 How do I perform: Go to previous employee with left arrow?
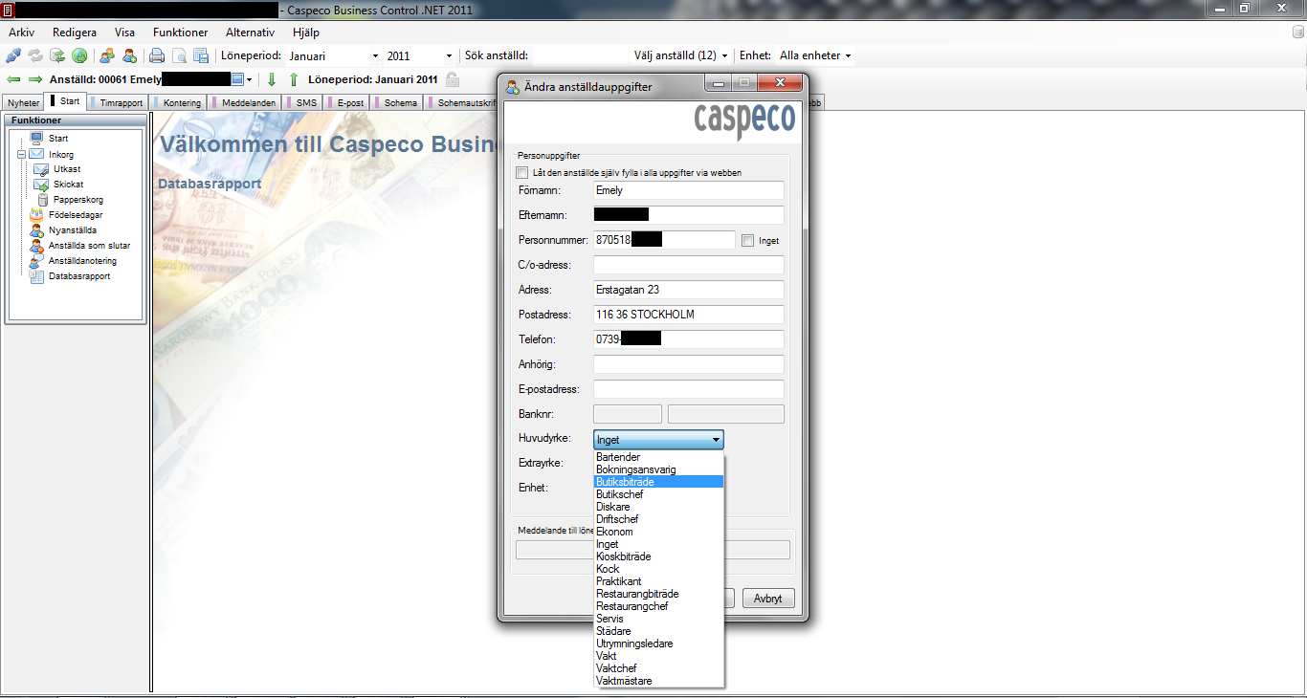coord(13,79)
